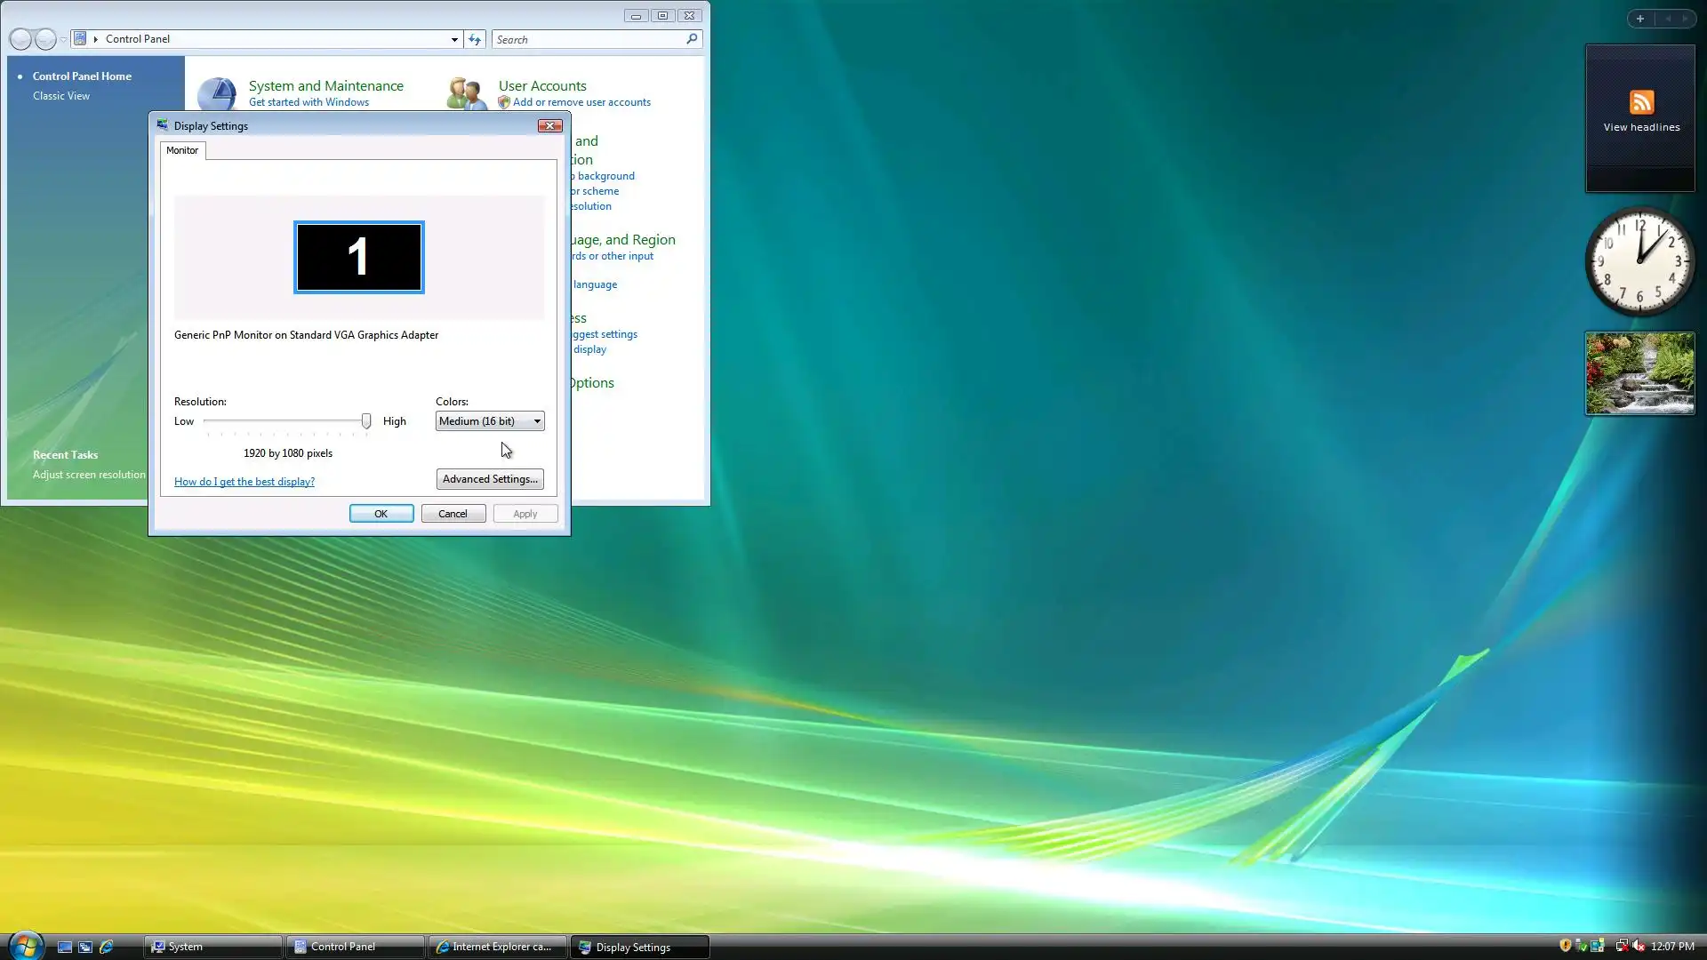
Task: Select monitor 1 in display preview
Action: pyautogui.click(x=358, y=257)
